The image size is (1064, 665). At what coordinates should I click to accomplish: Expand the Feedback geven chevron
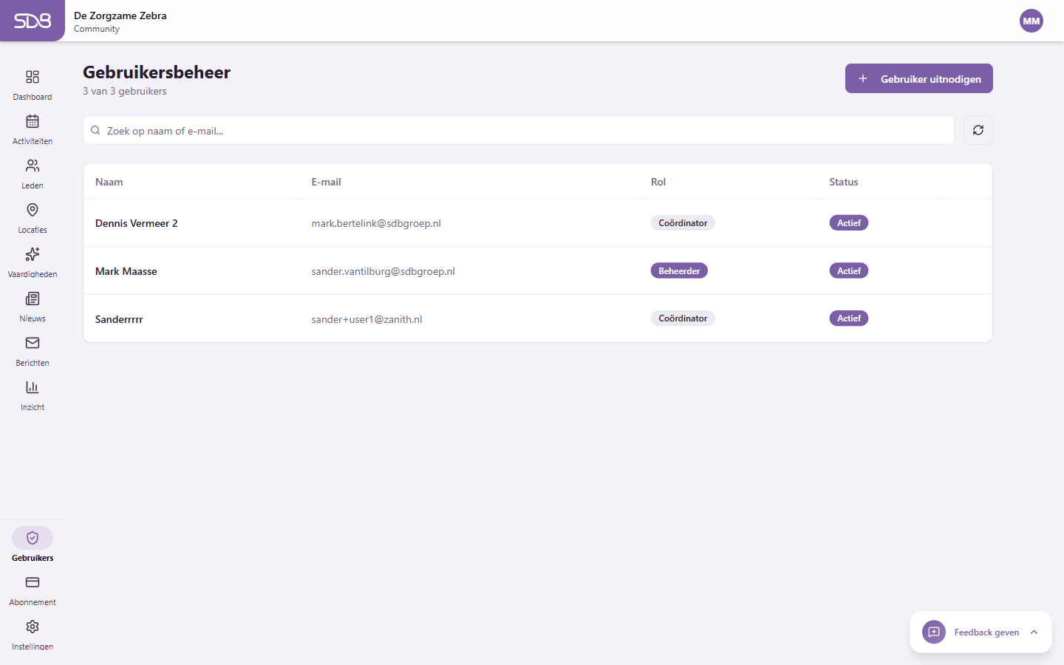[1034, 632]
